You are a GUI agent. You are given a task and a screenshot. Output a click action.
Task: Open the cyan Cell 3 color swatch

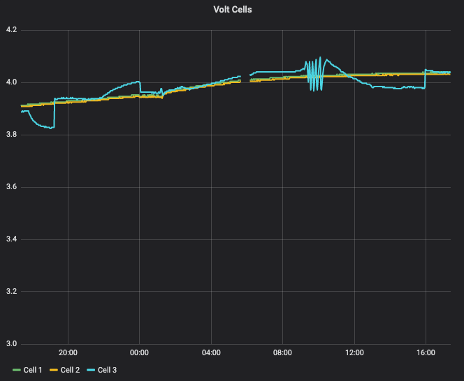[91, 370]
